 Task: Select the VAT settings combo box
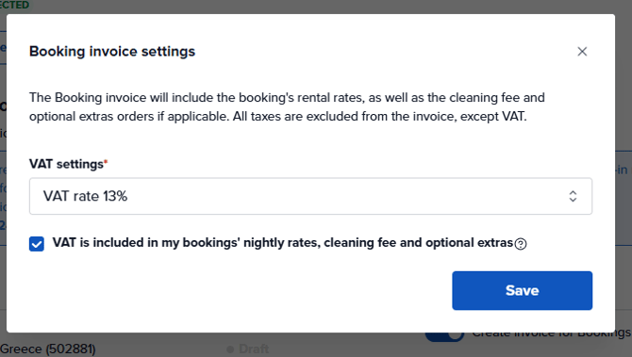(310, 196)
